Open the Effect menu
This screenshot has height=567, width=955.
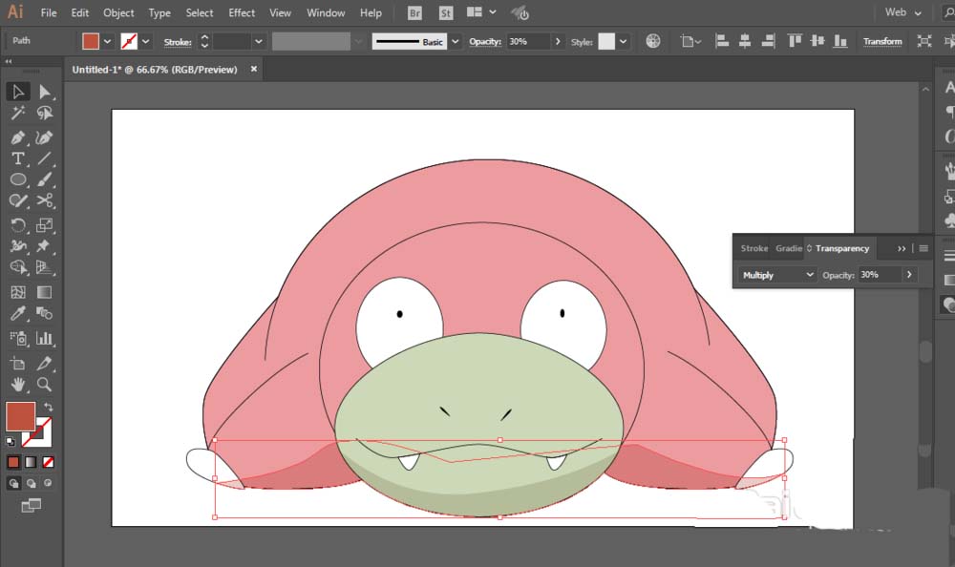pyautogui.click(x=242, y=12)
